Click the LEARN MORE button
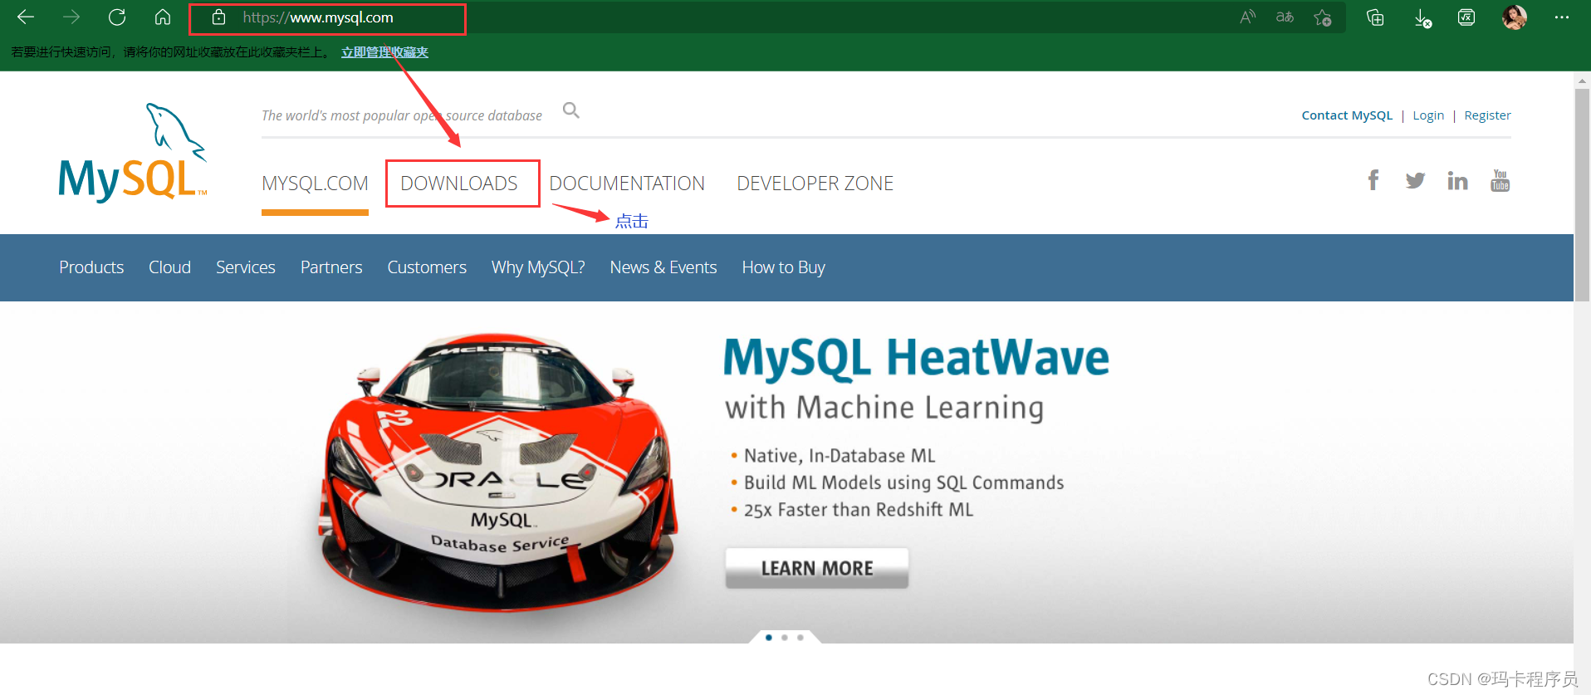The width and height of the screenshot is (1591, 695). 817,568
